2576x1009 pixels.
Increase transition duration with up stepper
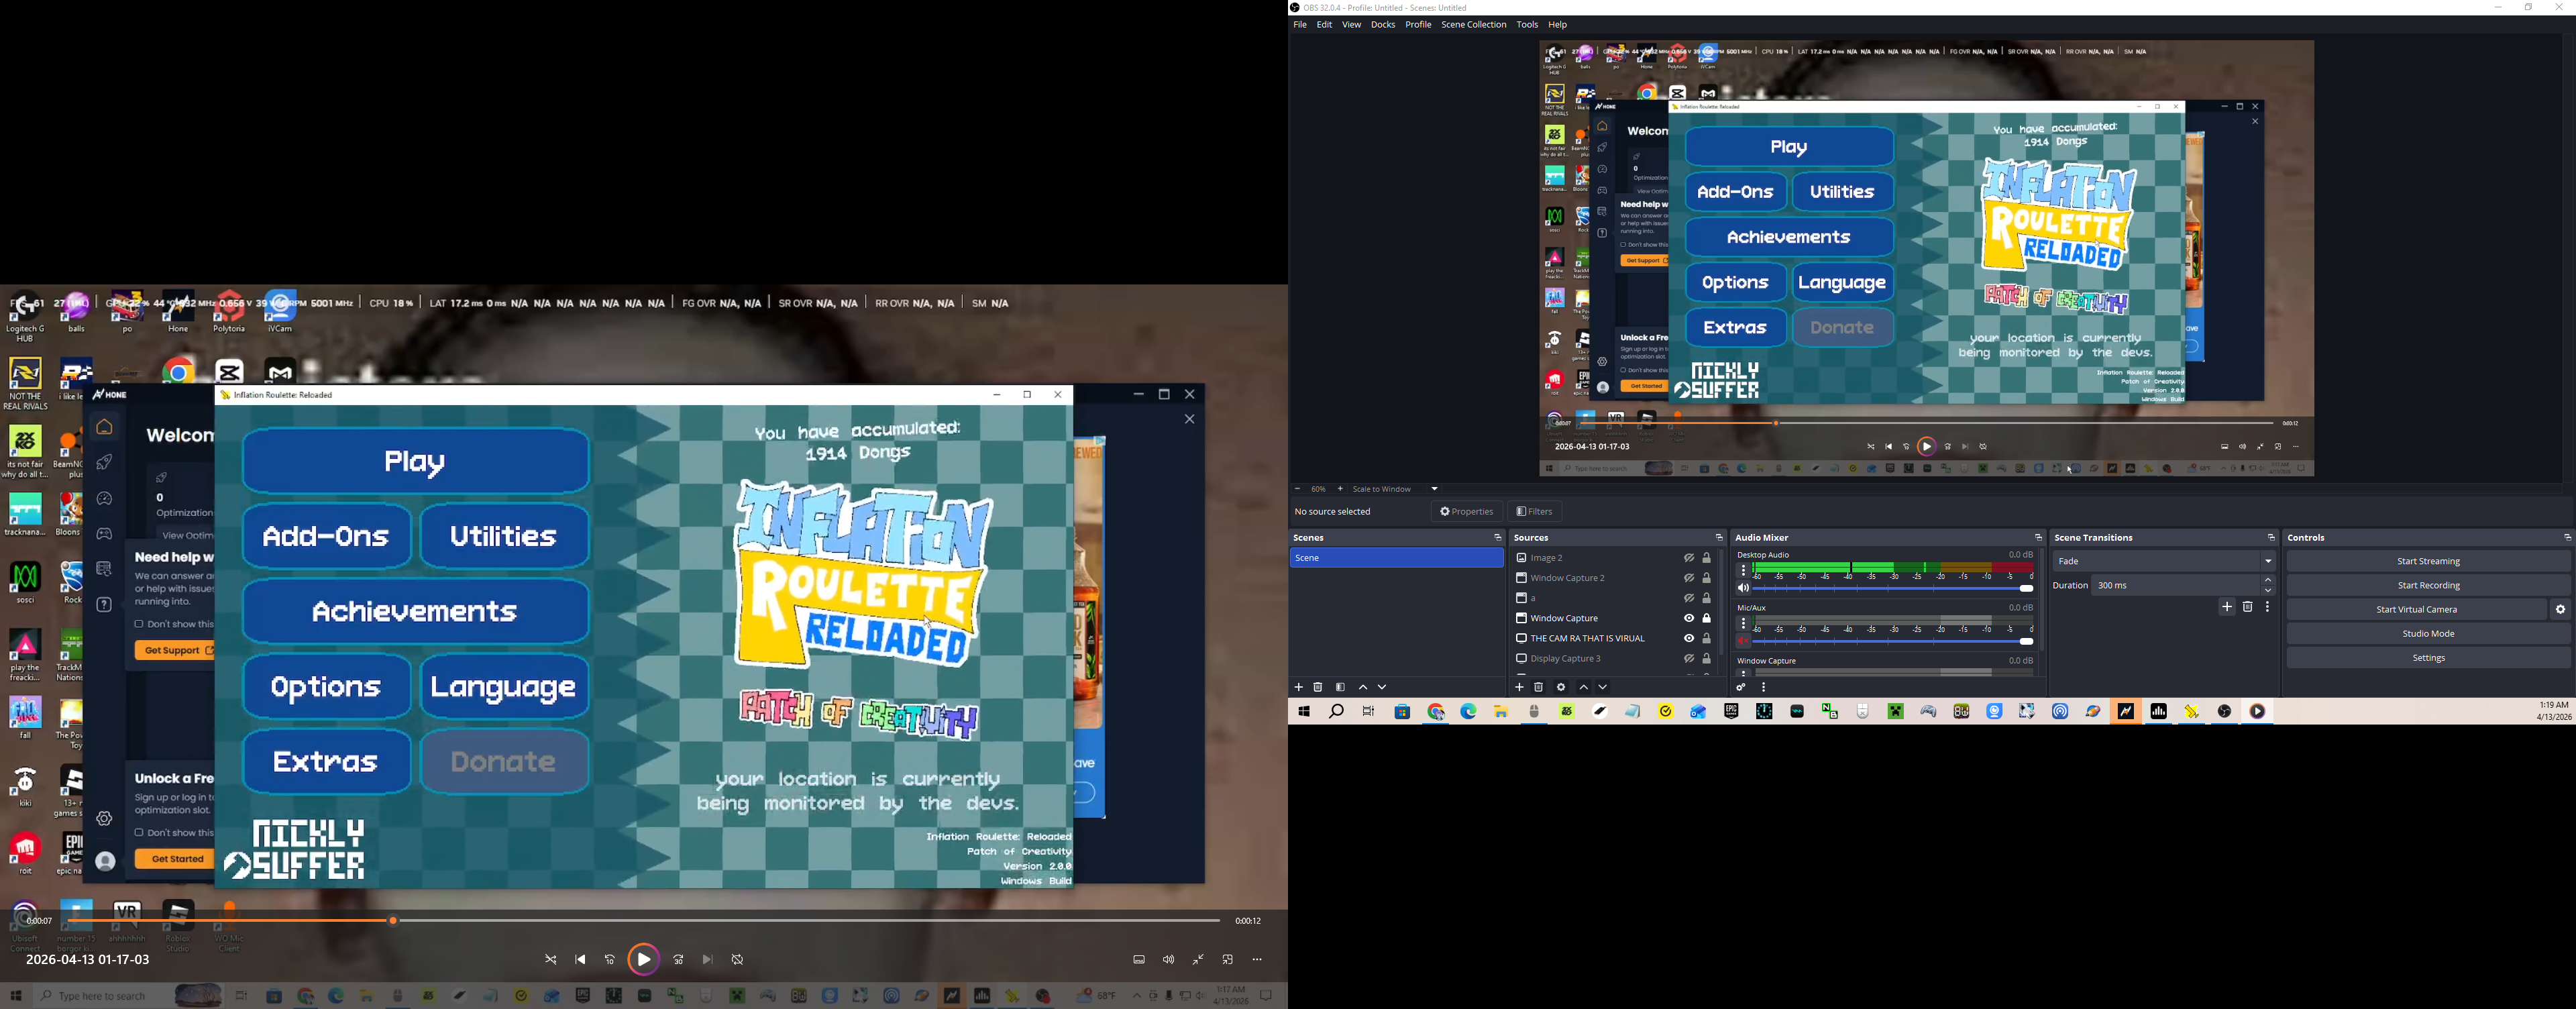(x=2268, y=580)
